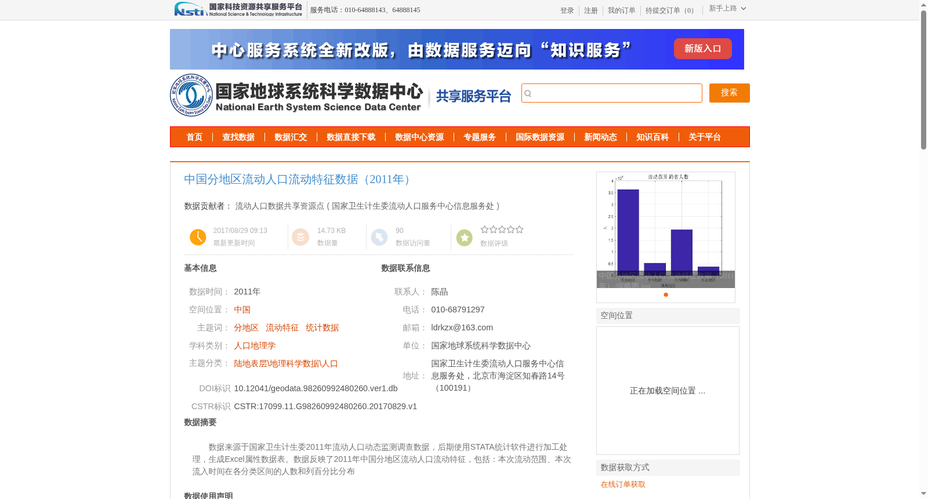The height and width of the screenshot is (499, 928).
Task: Open the 数据汇交 menu
Action: 291,137
